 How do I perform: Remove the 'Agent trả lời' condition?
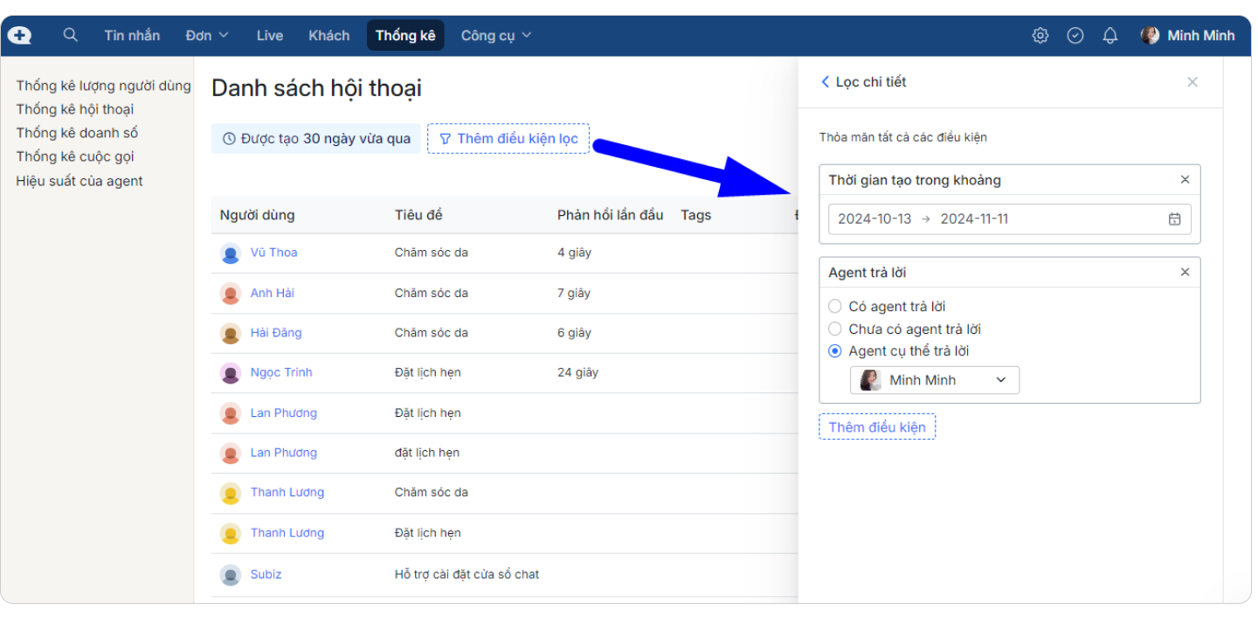pos(1185,273)
